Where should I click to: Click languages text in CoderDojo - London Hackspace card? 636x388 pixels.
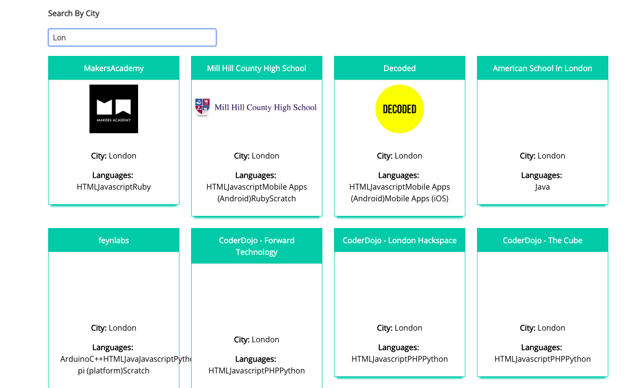click(x=400, y=359)
